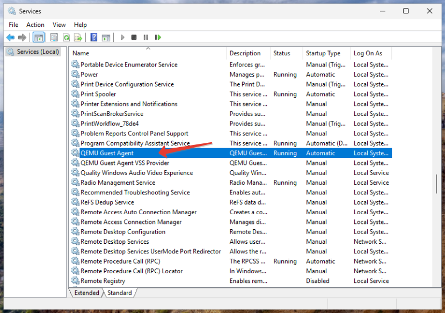This screenshot has height=313, width=445.
Task: Open the Help toolbar icon
Action: [x=93, y=37]
